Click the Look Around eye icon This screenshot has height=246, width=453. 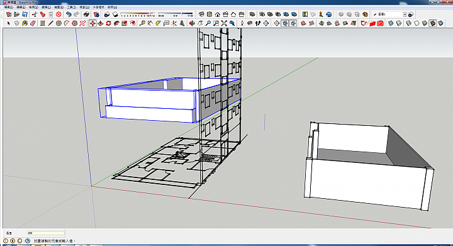[x=250, y=23]
